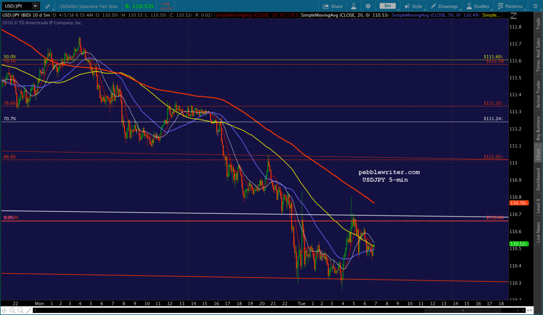Open the flask experiments icon

(354, 6)
